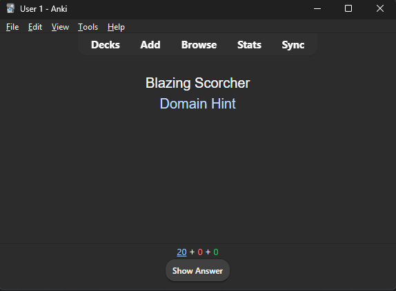The image size is (396, 291).
Task: Open the Stats window
Action: point(249,45)
